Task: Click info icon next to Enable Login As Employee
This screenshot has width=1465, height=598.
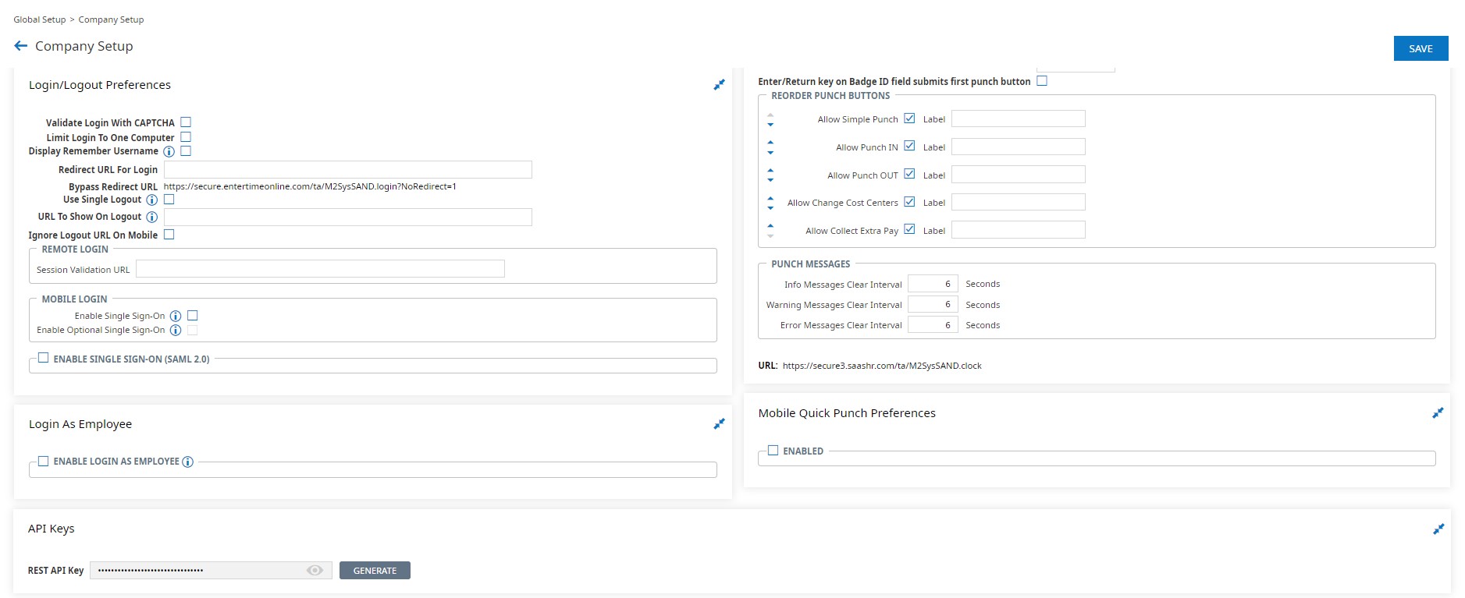Action: tap(188, 462)
